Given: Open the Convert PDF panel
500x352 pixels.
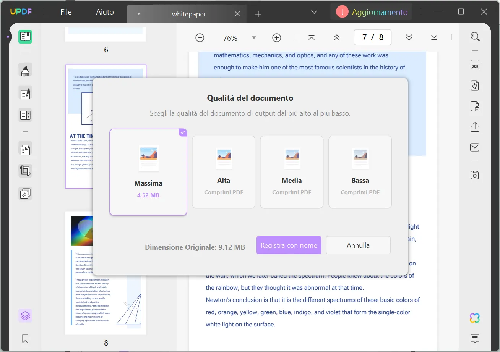Looking at the screenshot, I should tap(474, 86).
